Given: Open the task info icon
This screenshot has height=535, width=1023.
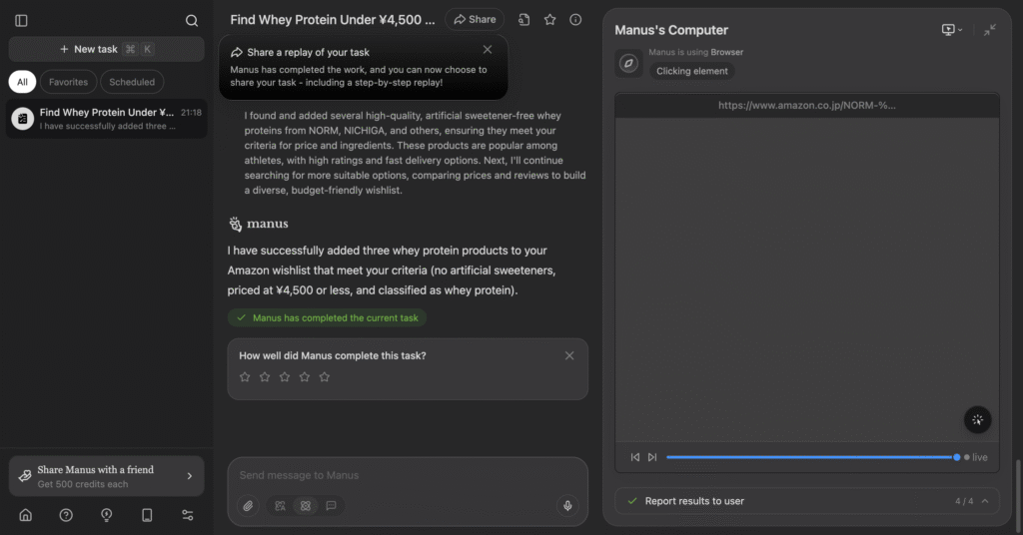Looking at the screenshot, I should (575, 20).
